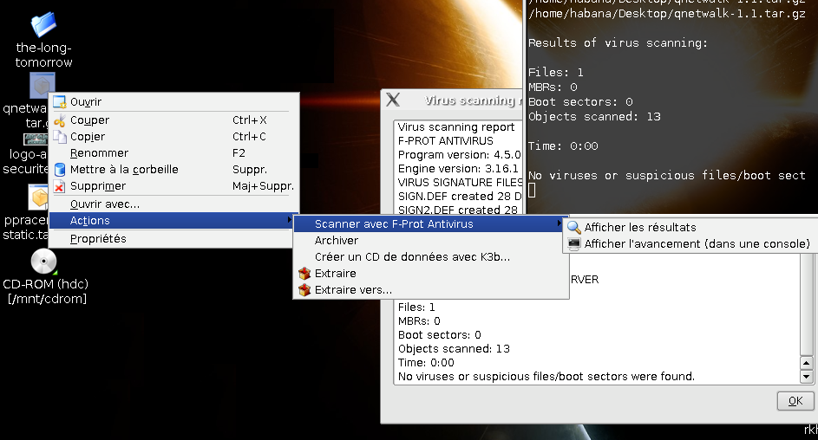The height and width of the screenshot is (440, 818).
Task: Choose Archiver in the Actions submenu
Action: click(431, 241)
